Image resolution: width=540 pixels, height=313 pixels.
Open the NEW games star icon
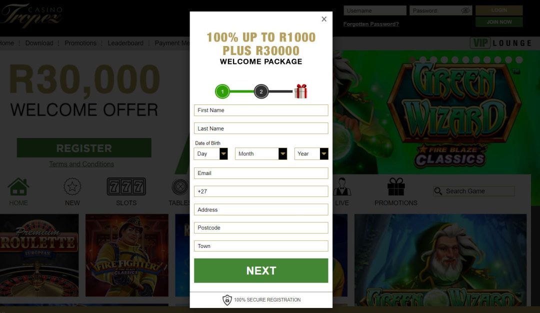pyautogui.click(x=72, y=186)
